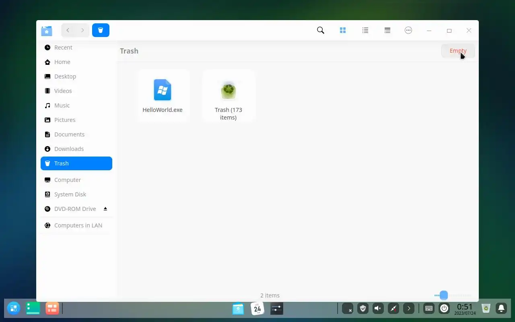Open the Control Center dock icon
Image resolution: width=515 pixels, height=322 pixels.
(x=277, y=309)
